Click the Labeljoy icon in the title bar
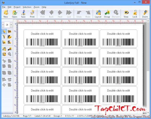The width and height of the screenshot is (151, 119). tap(3, 3)
